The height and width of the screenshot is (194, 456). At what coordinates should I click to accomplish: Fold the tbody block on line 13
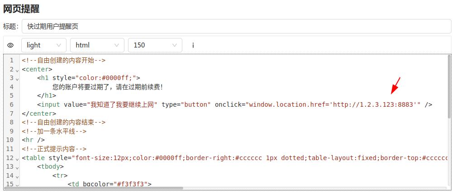(x=17, y=167)
